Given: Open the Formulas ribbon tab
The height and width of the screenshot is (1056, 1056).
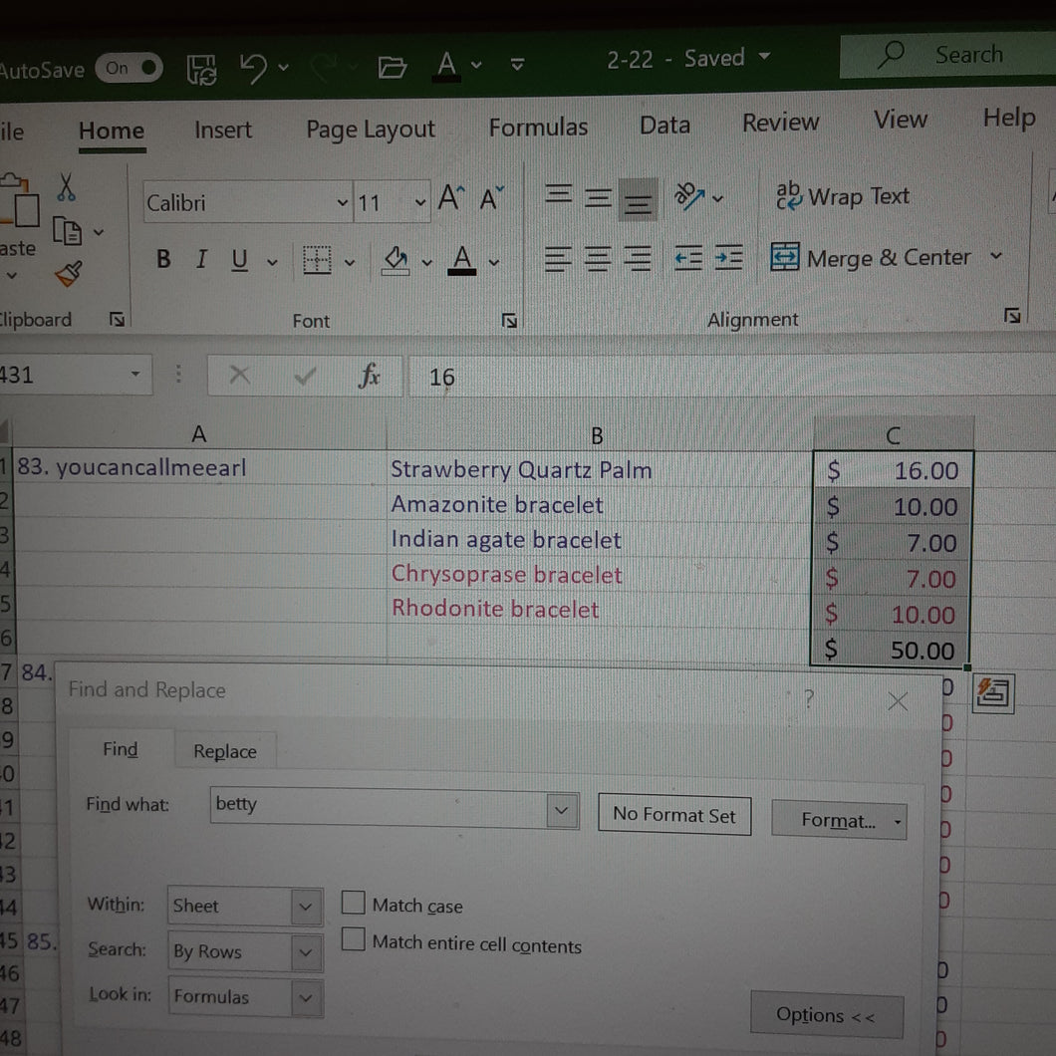Looking at the screenshot, I should [538, 127].
